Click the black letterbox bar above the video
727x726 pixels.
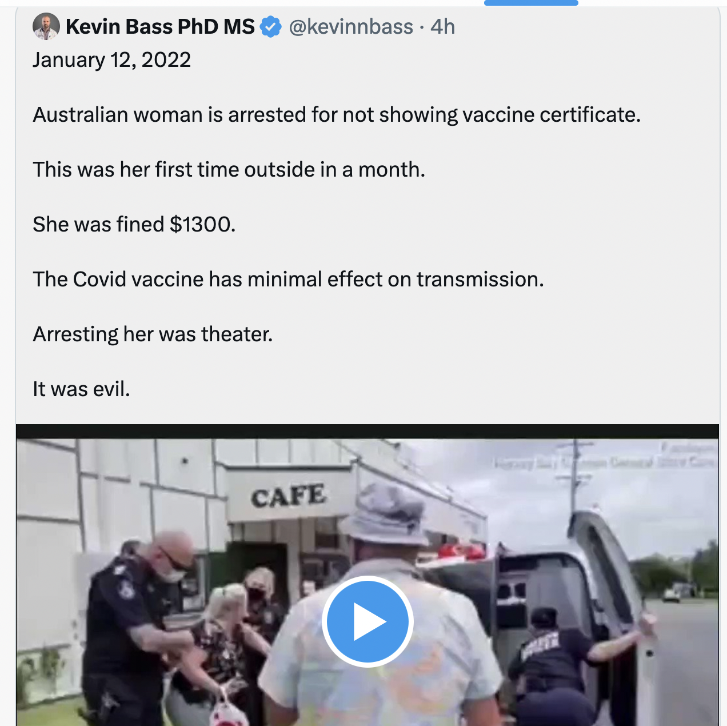click(x=368, y=432)
